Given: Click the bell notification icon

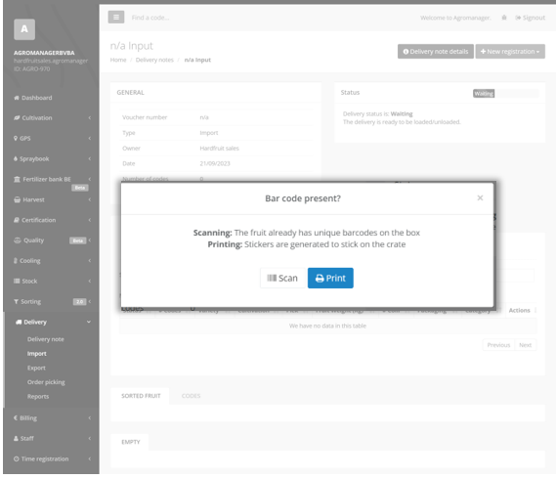Looking at the screenshot, I should point(504,18).
